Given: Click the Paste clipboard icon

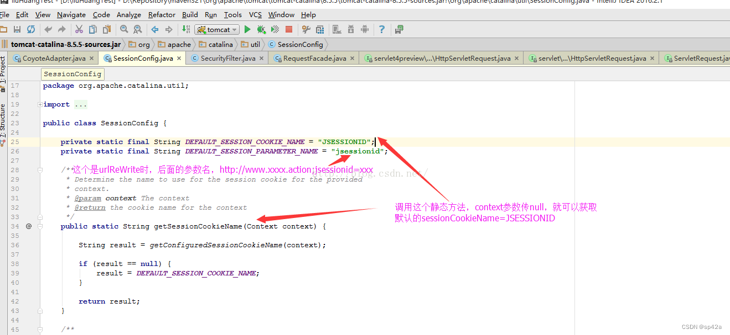Looking at the screenshot, I should 106,29.
